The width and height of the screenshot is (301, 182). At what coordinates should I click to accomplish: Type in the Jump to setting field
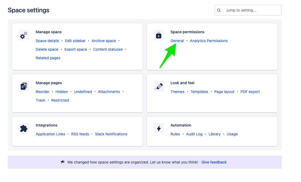pyautogui.click(x=251, y=10)
